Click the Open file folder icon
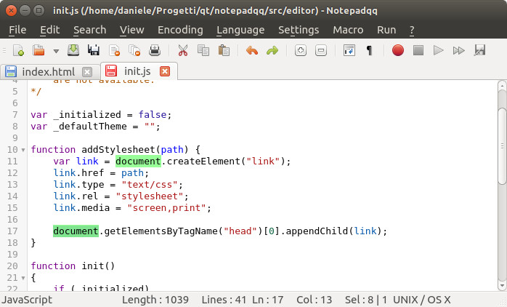 pyautogui.click(x=38, y=50)
